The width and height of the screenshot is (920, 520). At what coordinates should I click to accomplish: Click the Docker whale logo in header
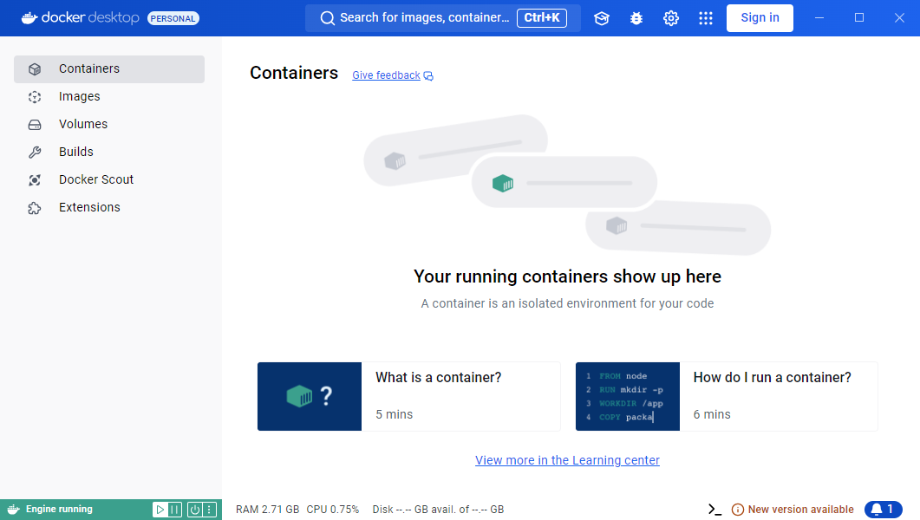29,17
